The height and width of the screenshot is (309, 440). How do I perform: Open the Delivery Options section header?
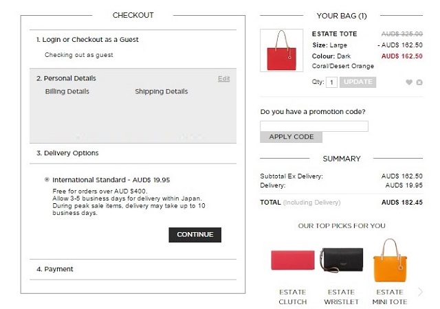tap(71, 153)
